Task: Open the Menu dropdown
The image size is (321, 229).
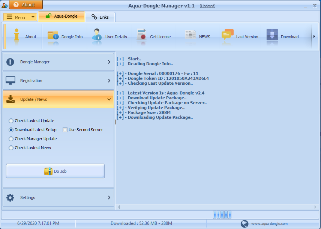Action: 20,17
